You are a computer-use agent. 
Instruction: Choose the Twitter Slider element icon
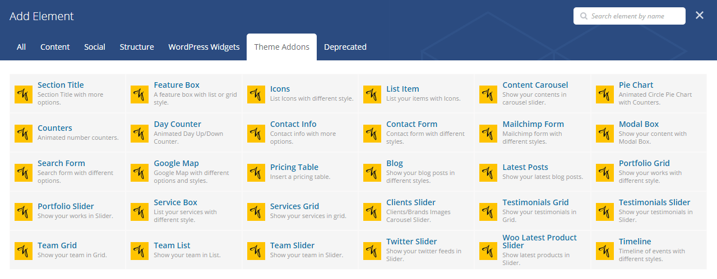[372, 251]
